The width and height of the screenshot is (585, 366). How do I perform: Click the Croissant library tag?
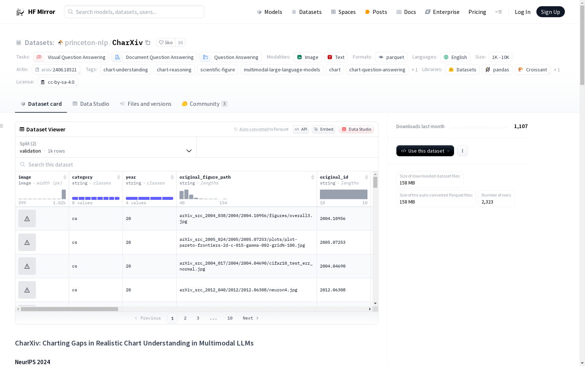coord(533,70)
